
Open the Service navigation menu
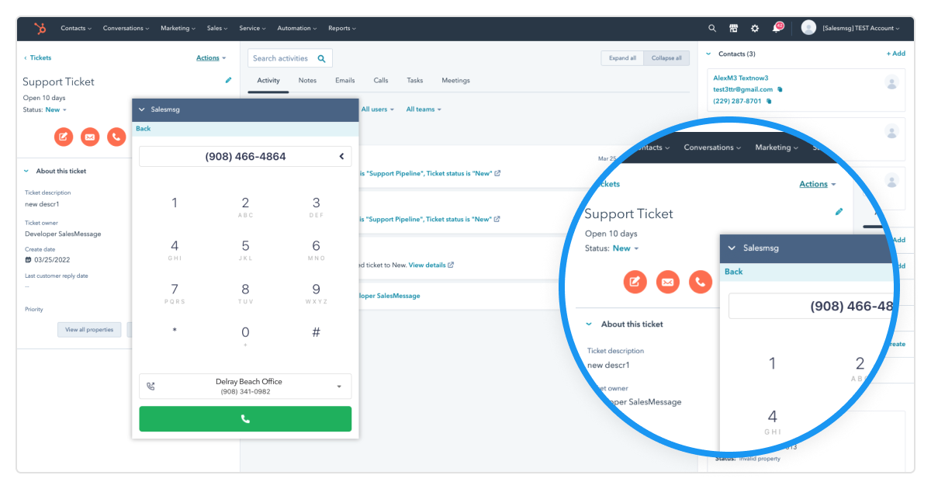[252, 29]
